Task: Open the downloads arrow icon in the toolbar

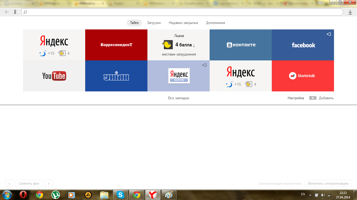Action: tap(350, 12)
